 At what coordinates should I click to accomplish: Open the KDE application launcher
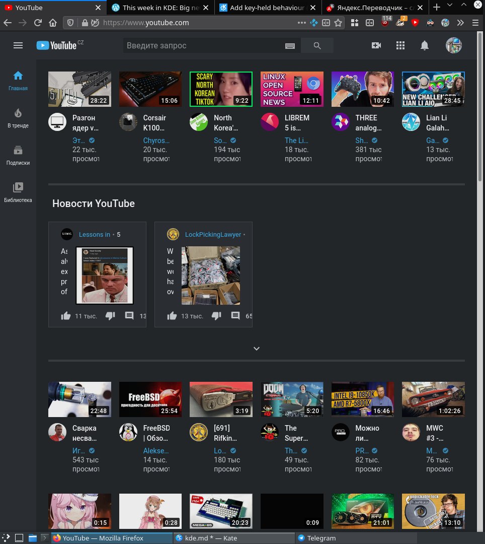pos(6,538)
